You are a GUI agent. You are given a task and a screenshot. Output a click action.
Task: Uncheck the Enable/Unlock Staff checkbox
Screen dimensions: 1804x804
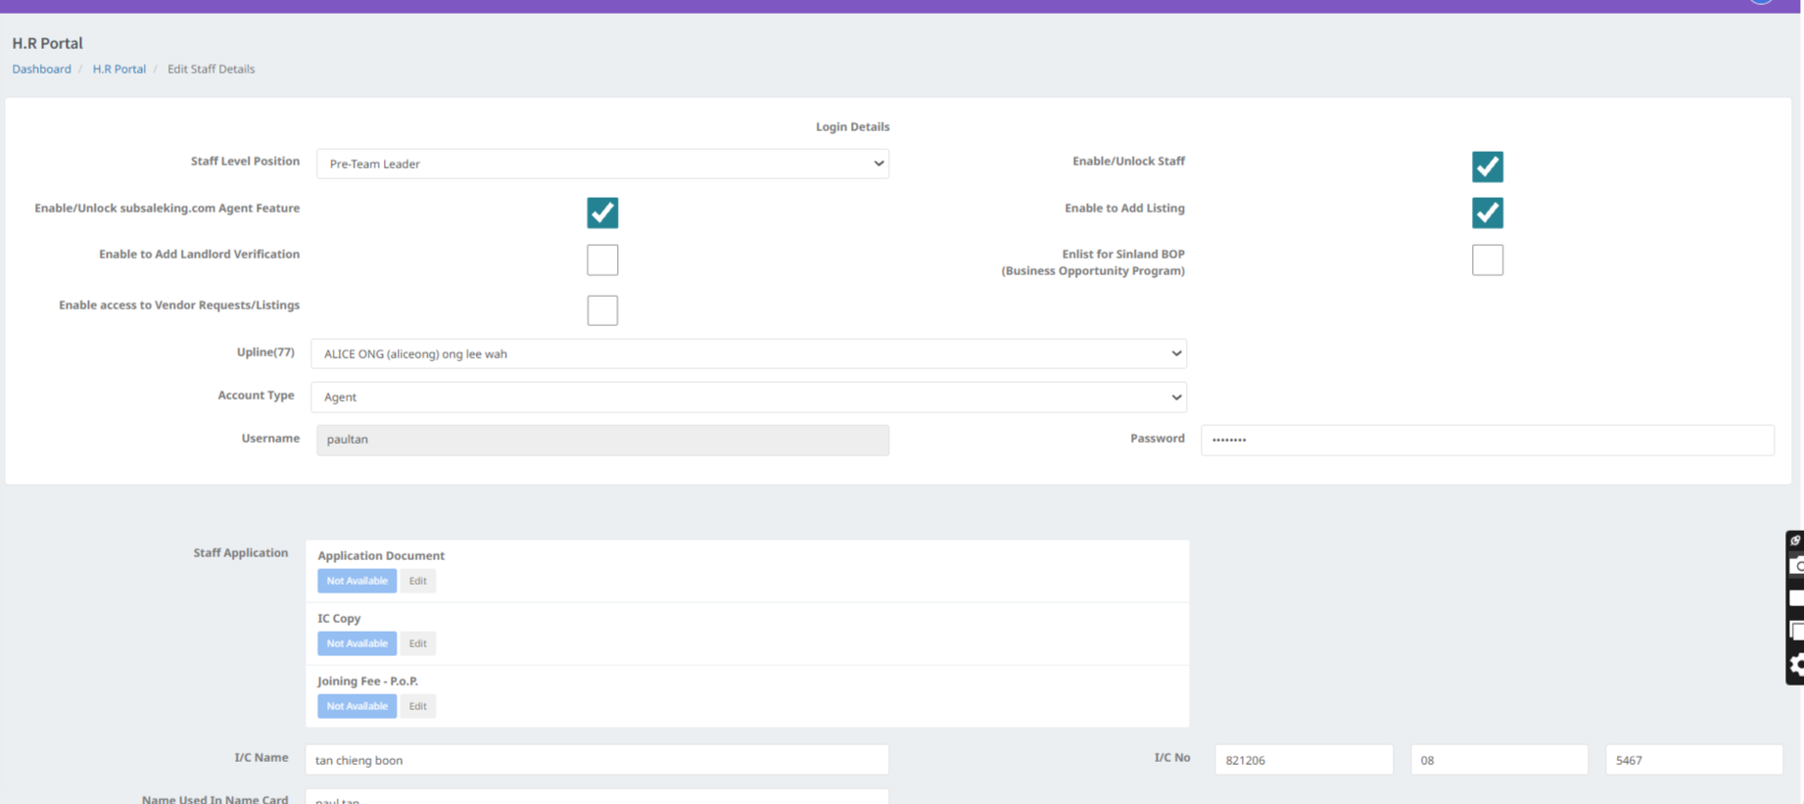click(x=1487, y=166)
